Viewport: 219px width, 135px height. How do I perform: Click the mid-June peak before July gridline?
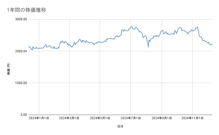(122, 30)
